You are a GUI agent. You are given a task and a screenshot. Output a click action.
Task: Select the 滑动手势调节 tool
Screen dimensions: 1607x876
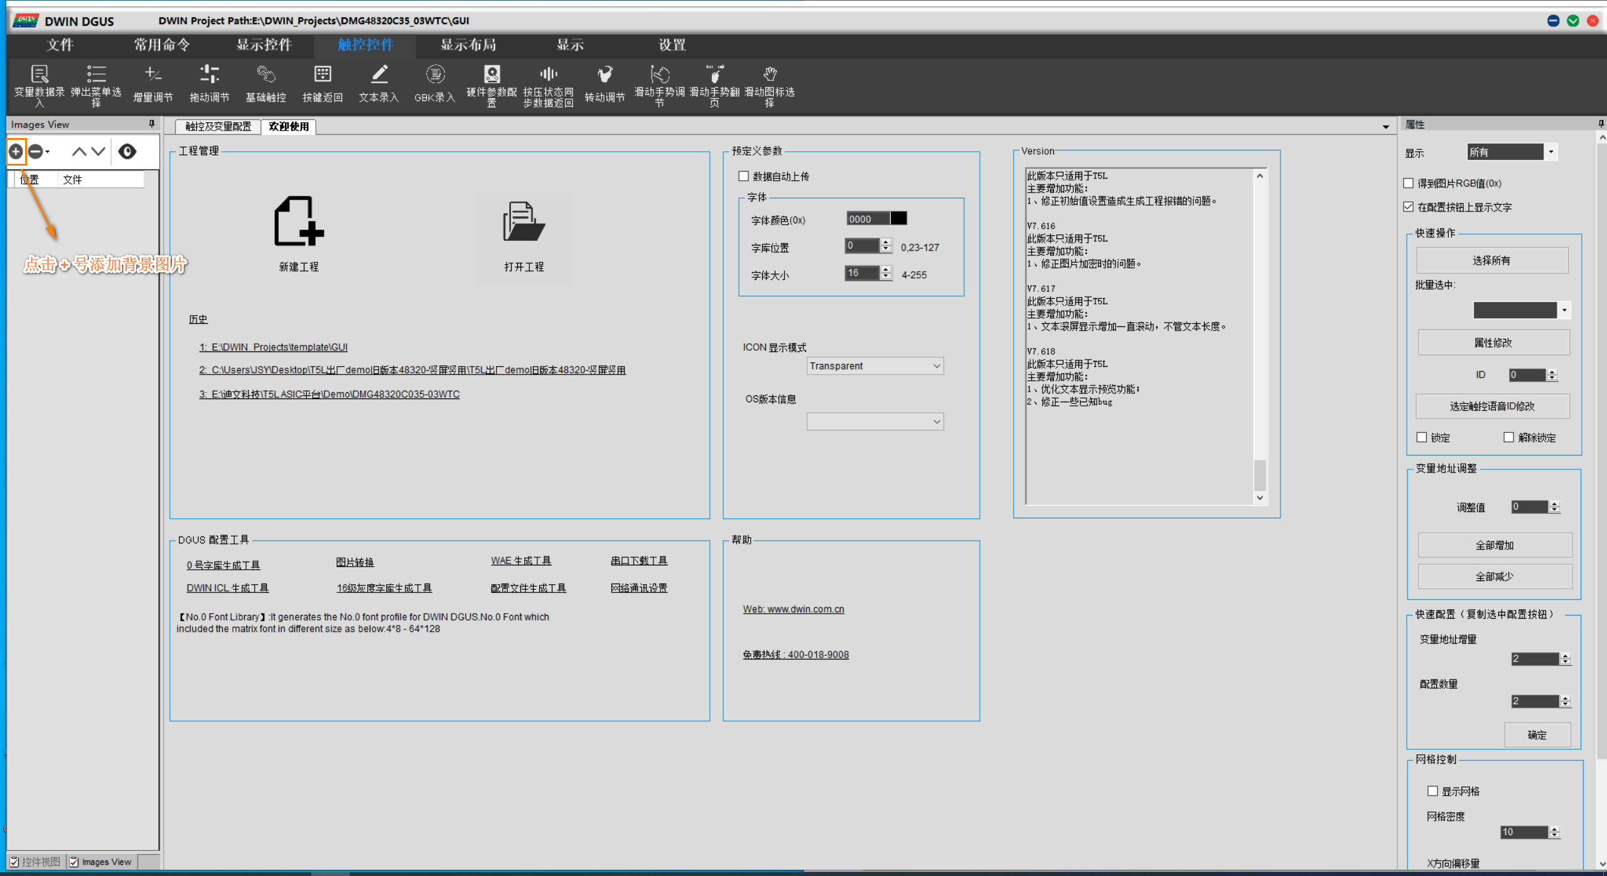pyautogui.click(x=659, y=85)
